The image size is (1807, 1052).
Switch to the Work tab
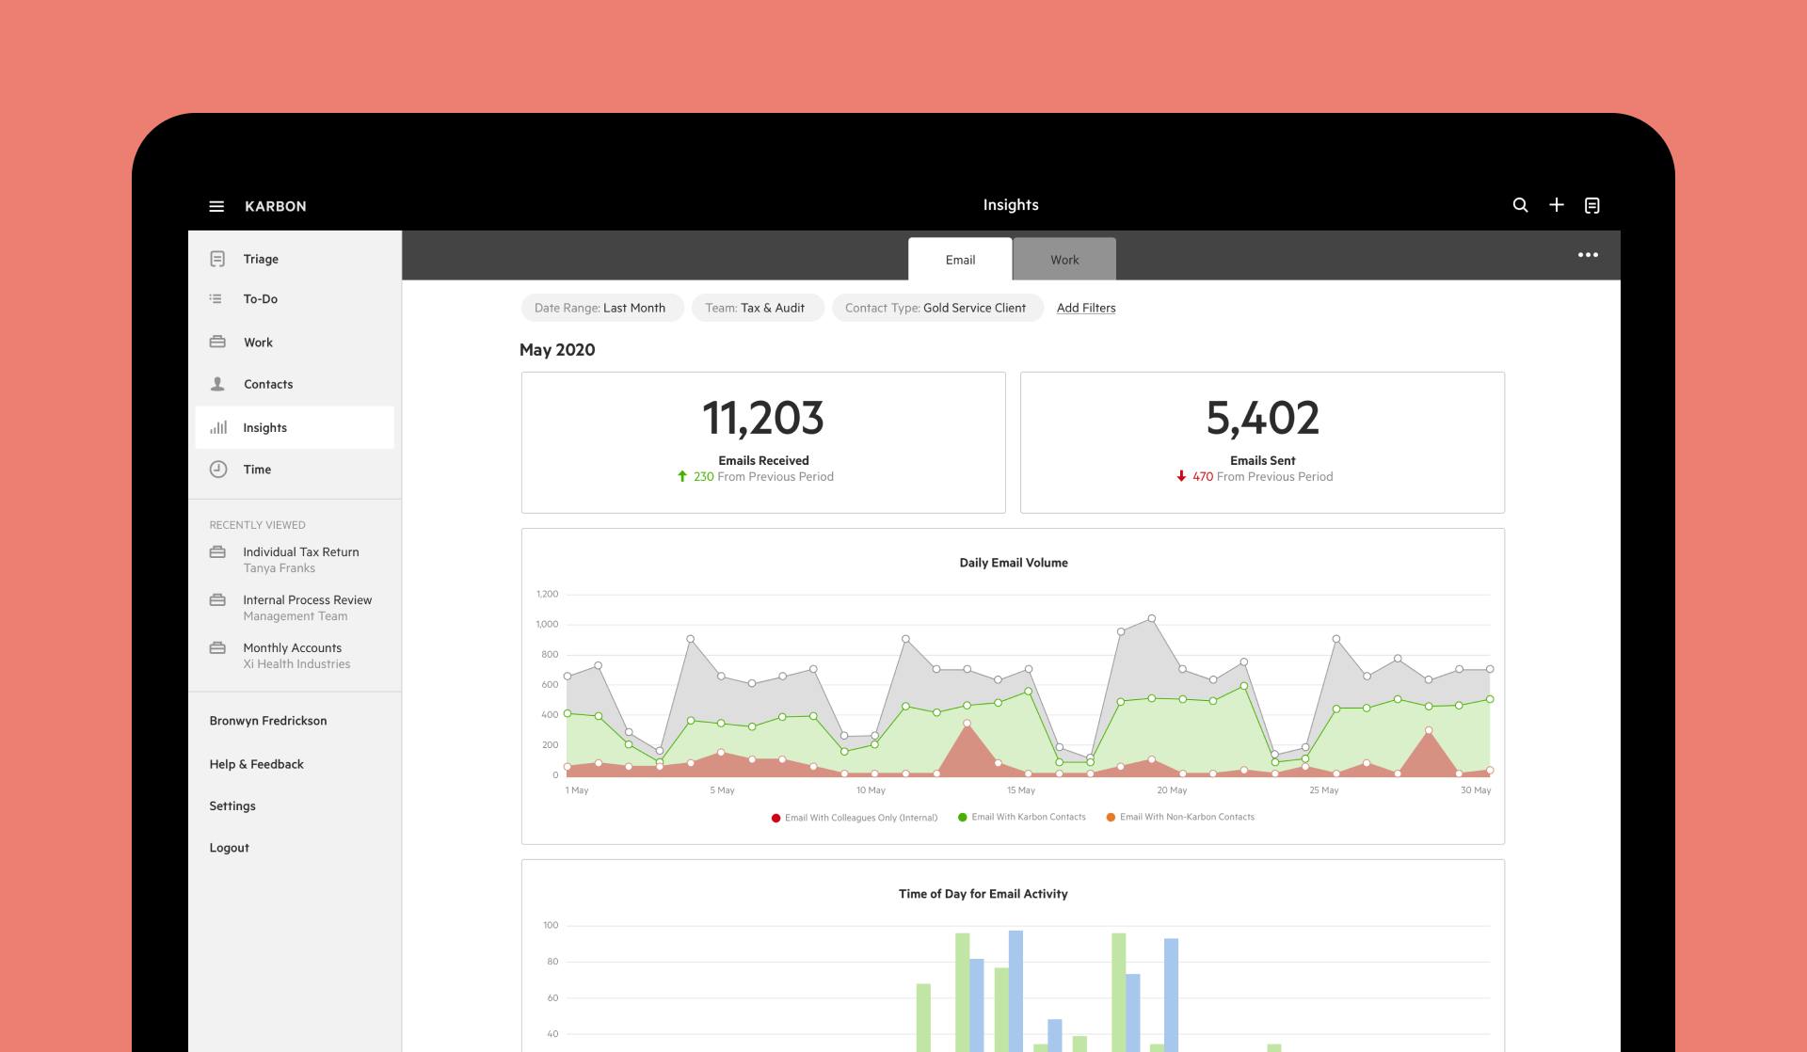coord(1064,259)
